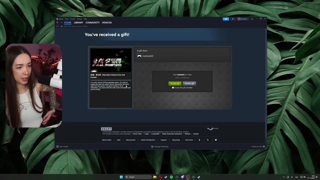Open the Support footer link
Viewport: 320px width, 180px height.
pyautogui.click(x=164, y=140)
